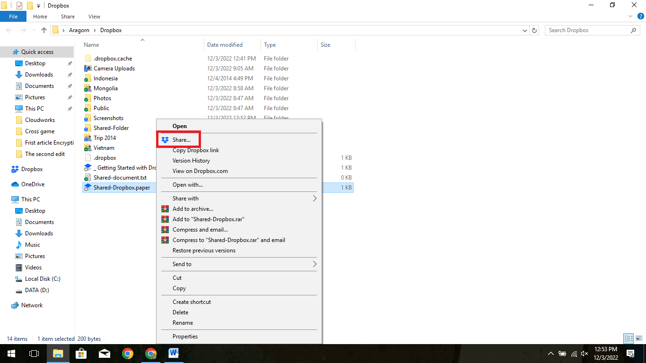Select the Camera Uploads folder icon
This screenshot has height=363, width=646.
(x=87, y=69)
